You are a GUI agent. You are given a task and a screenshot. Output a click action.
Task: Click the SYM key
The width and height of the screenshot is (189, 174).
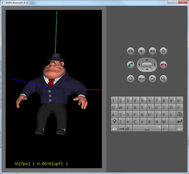coord(122,128)
